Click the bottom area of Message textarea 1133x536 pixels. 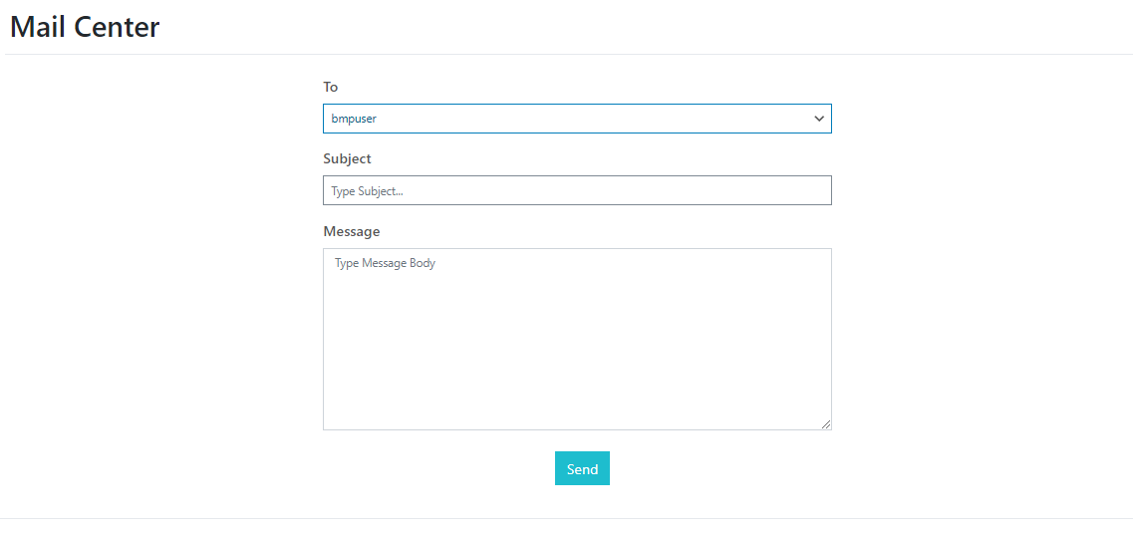(576, 413)
